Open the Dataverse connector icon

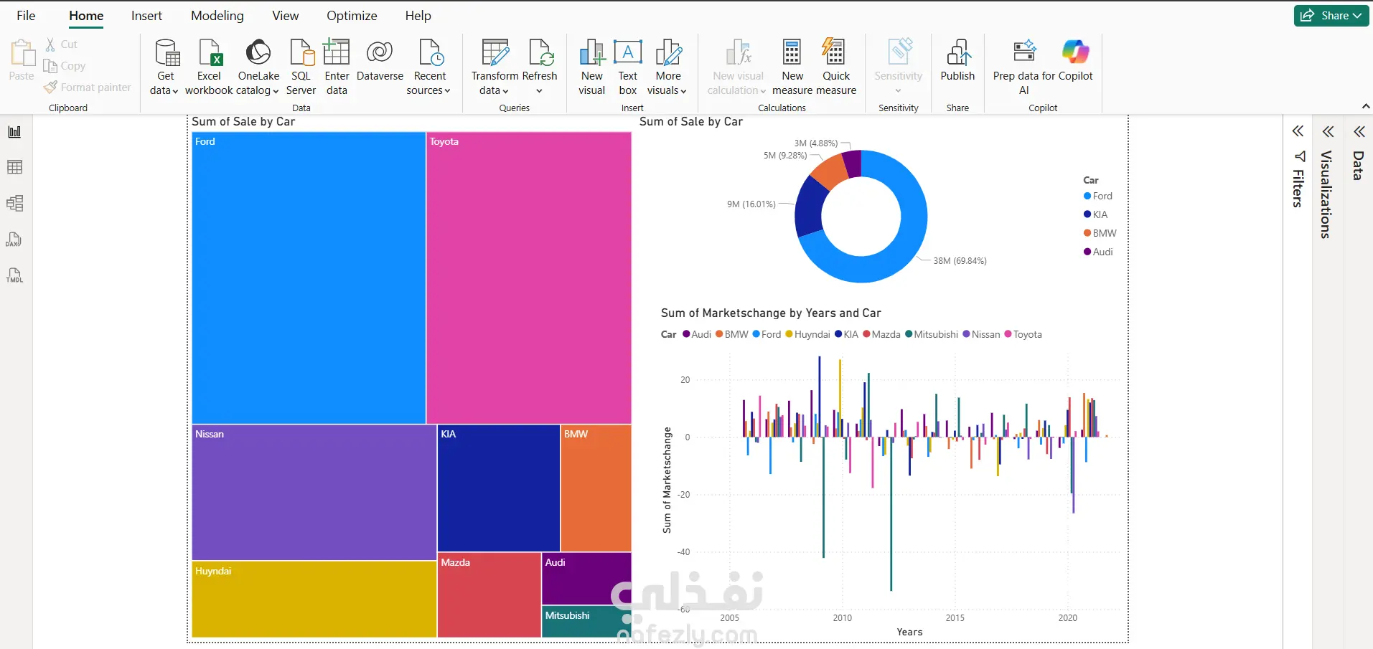[x=380, y=53]
